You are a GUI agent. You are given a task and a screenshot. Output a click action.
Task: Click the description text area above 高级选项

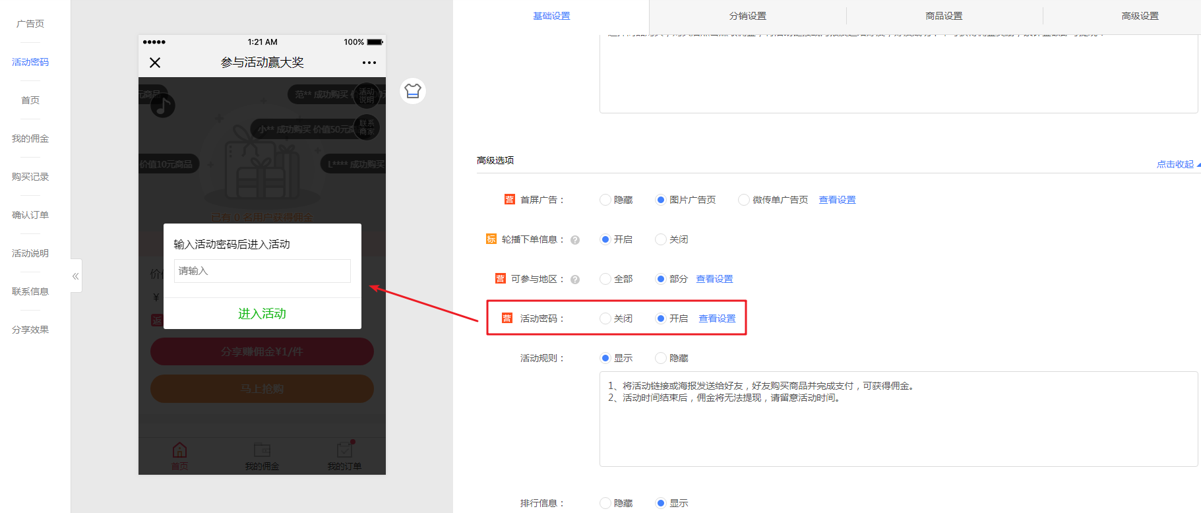tap(898, 73)
